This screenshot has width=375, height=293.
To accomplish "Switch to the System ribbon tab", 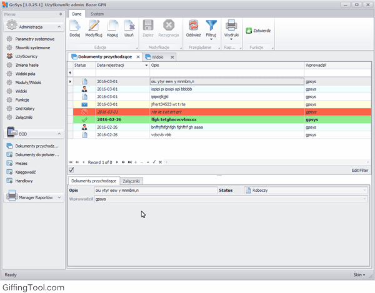I will click(97, 13).
